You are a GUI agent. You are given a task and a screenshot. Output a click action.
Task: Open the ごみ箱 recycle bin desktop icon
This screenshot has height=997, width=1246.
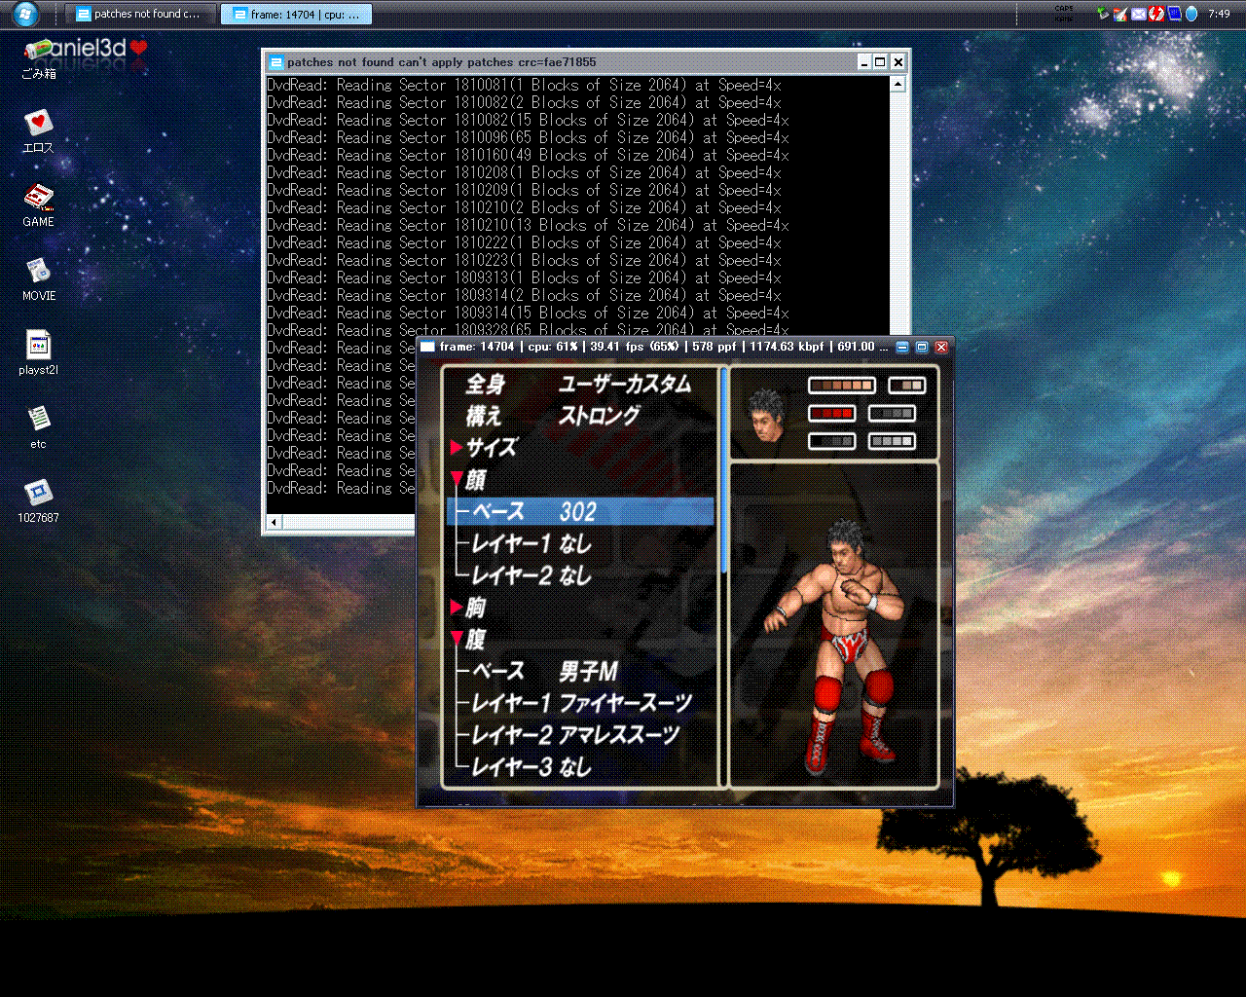coord(39,56)
